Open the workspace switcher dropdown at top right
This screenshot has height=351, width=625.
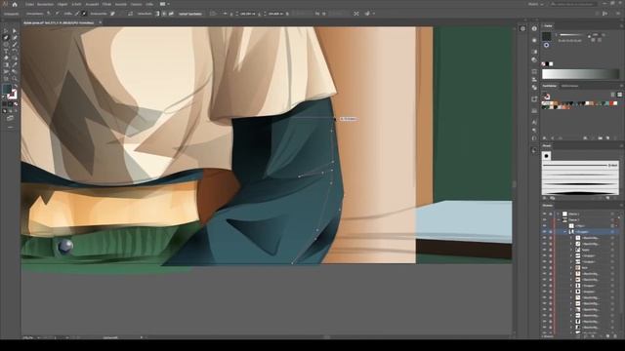click(536, 4)
